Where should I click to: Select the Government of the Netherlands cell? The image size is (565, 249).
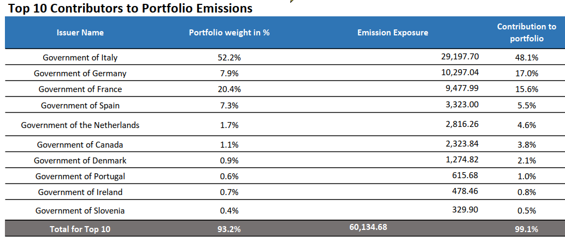pyautogui.click(x=80, y=125)
